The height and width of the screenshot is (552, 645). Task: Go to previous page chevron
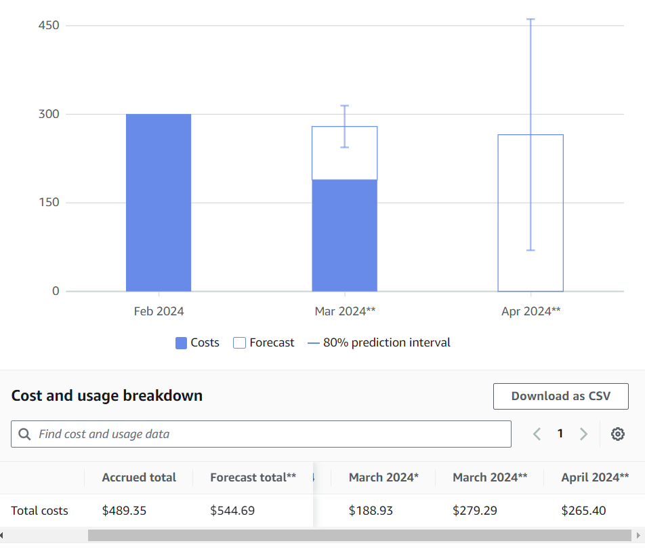coord(537,434)
